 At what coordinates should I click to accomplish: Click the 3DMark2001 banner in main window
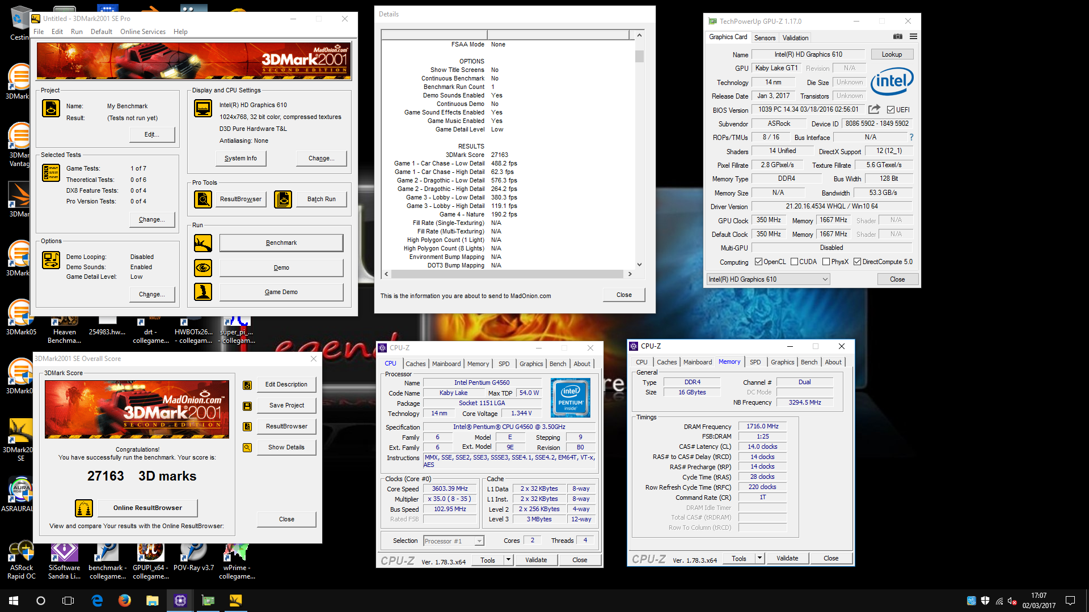pos(194,61)
